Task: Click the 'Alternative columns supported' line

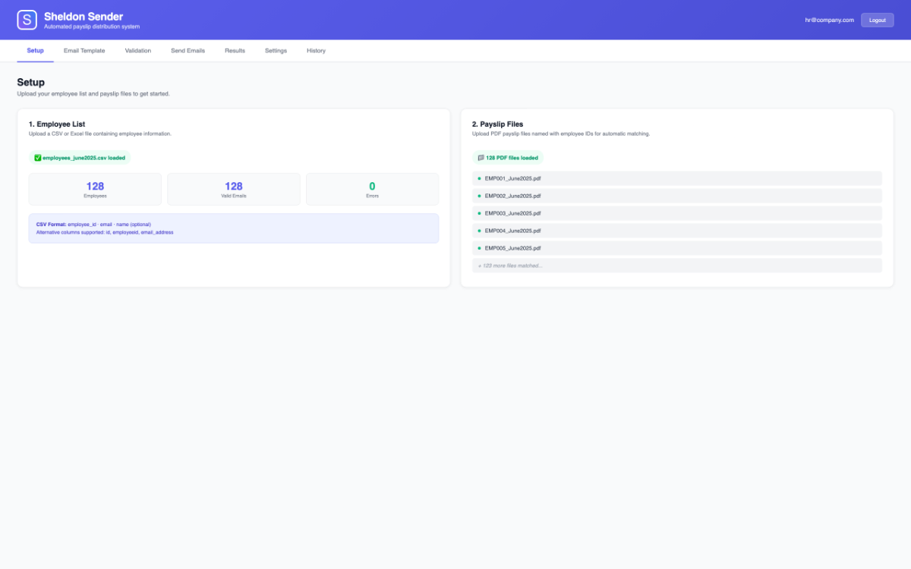Action: pyautogui.click(x=105, y=232)
